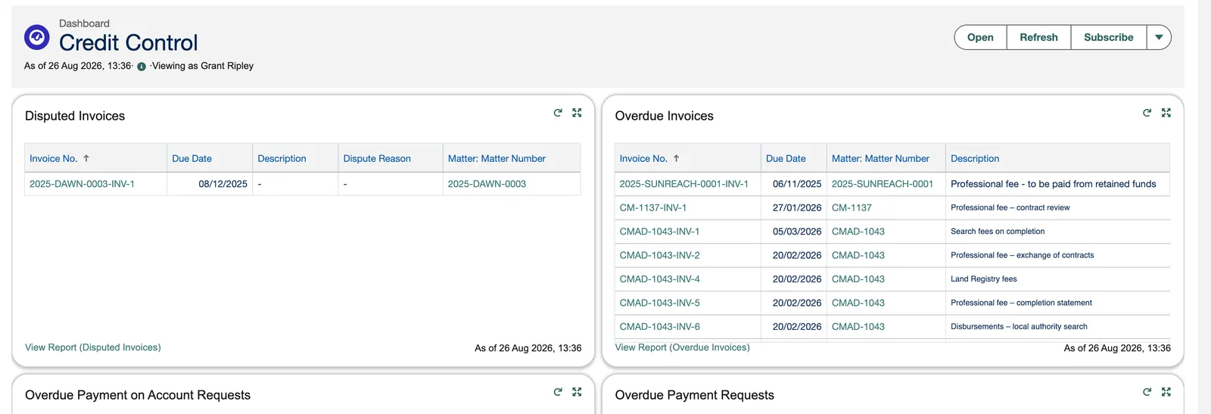Open invoice CMAD-1043-INV-6
Image resolution: width=1211 pixels, height=414 pixels.
click(659, 327)
